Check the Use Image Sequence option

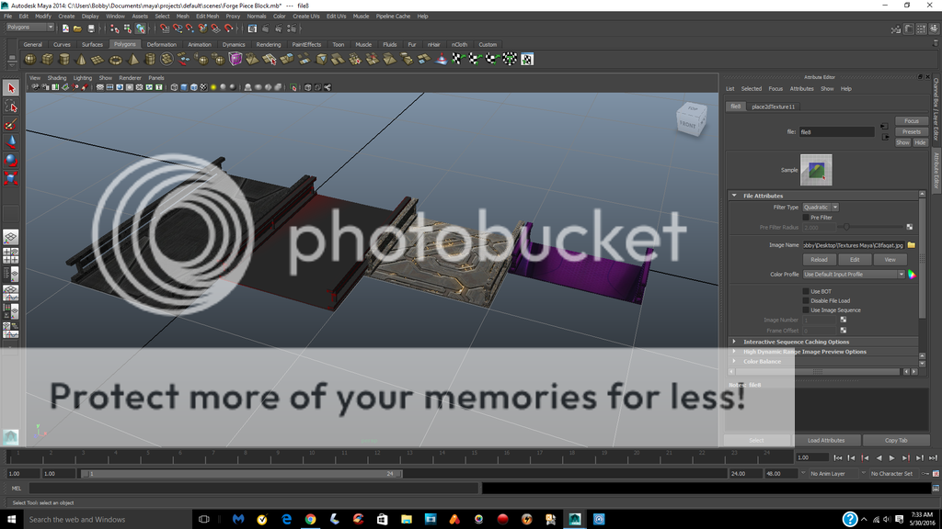pyautogui.click(x=806, y=310)
